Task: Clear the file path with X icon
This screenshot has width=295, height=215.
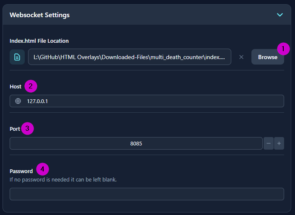Action: tap(241, 57)
